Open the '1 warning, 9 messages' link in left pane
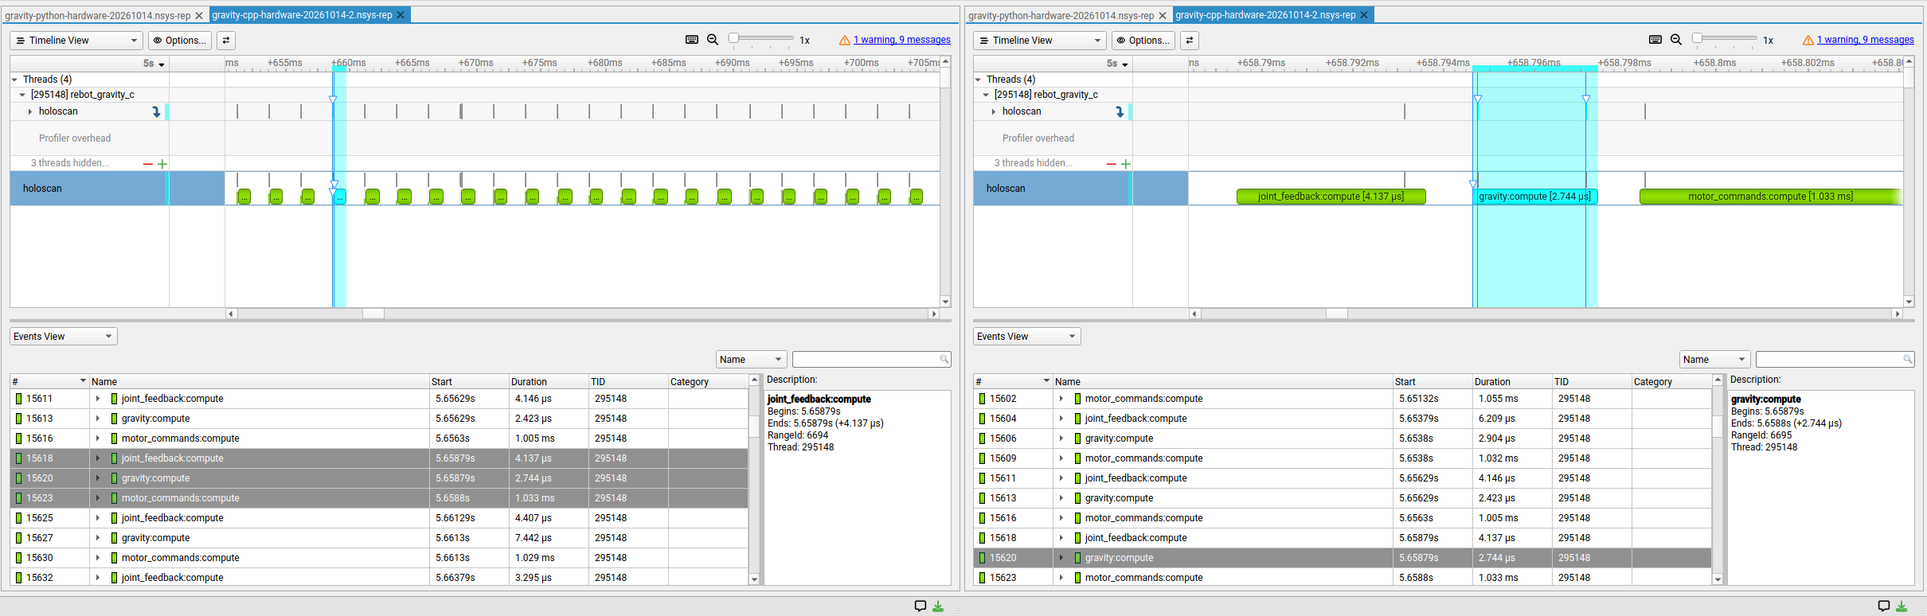This screenshot has height=616, width=1927. (902, 40)
